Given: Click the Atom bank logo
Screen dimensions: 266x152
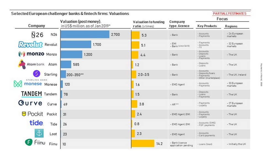Looking at the screenshot, I should pos(31,64).
